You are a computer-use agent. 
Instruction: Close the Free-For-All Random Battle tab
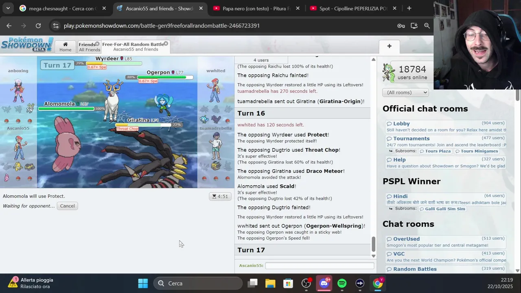(x=166, y=44)
